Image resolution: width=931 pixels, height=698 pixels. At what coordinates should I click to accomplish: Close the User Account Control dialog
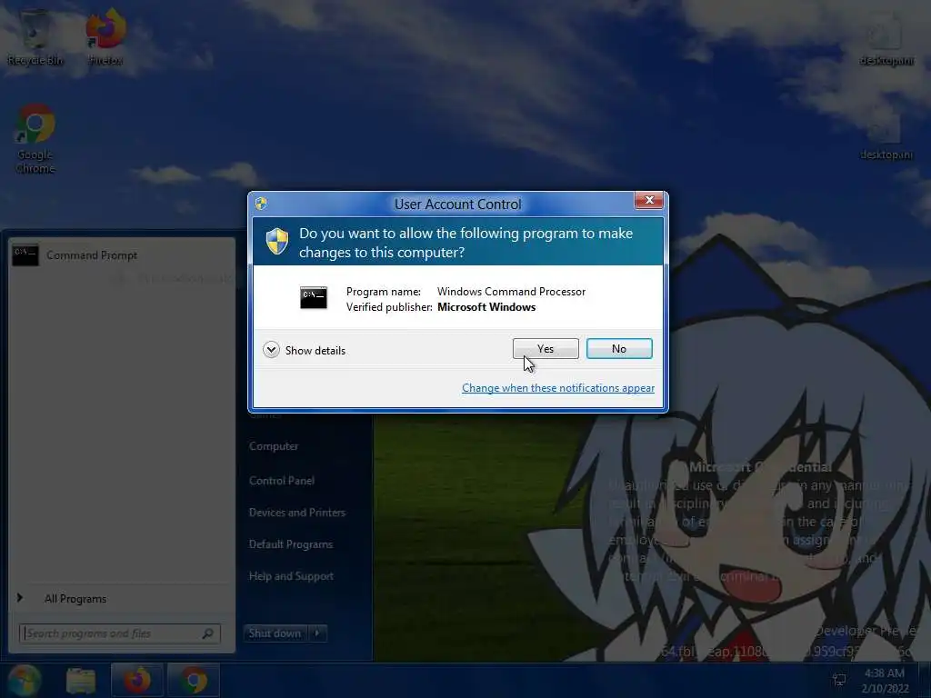pos(649,200)
